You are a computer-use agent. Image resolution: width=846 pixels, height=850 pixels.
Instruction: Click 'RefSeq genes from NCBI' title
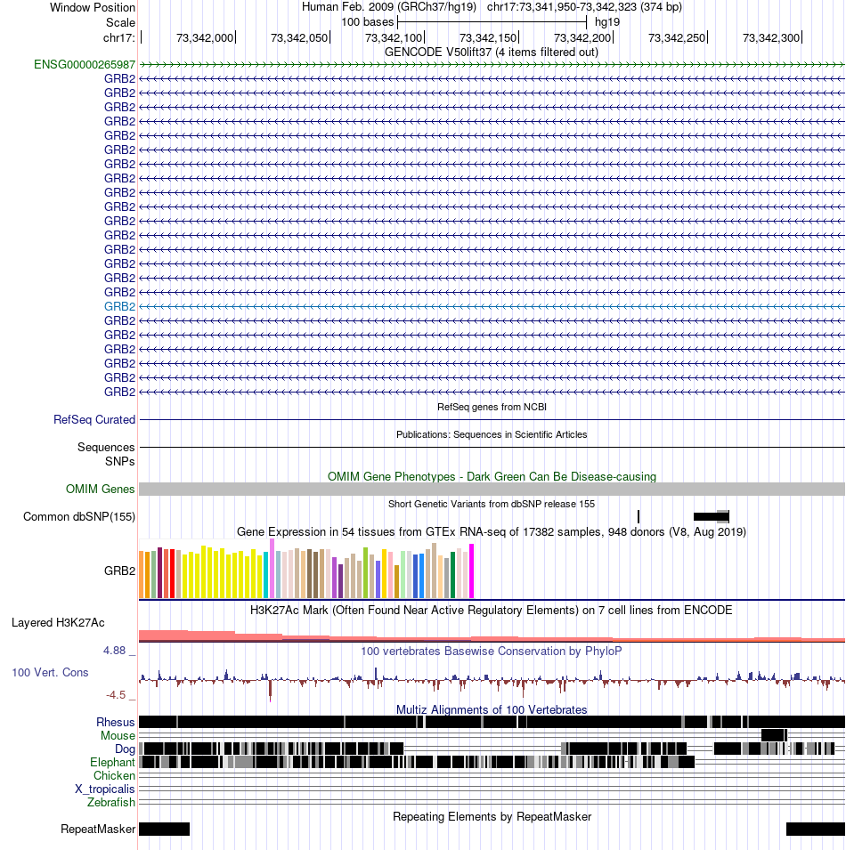pyautogui.click(x=492, y=407)
